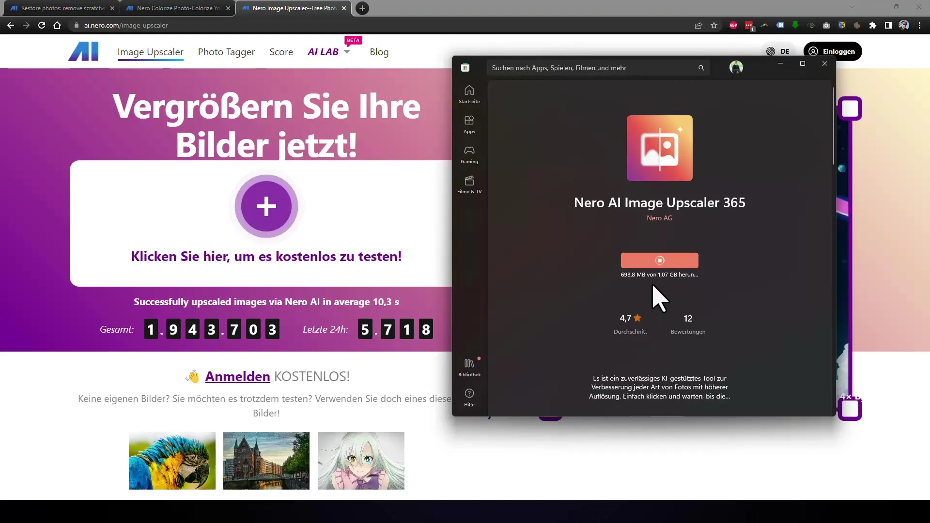
Task: Open the Blog menu item
Action: click(x=379, y=52)
